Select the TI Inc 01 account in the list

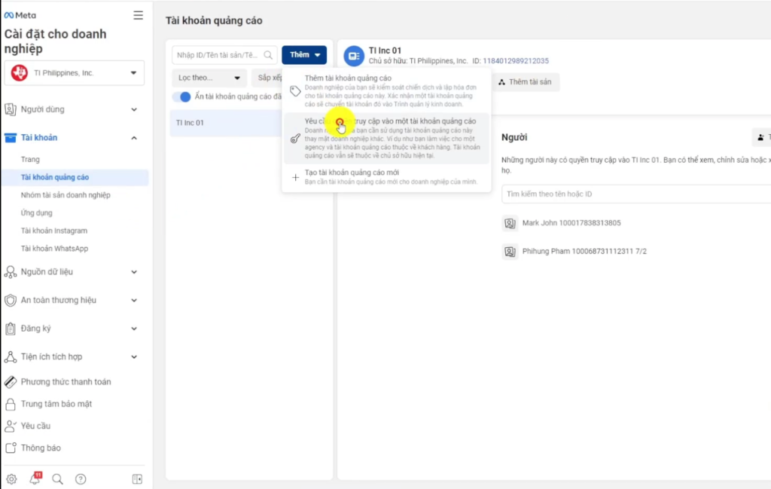pyautogui.click(x=226, y=123)
